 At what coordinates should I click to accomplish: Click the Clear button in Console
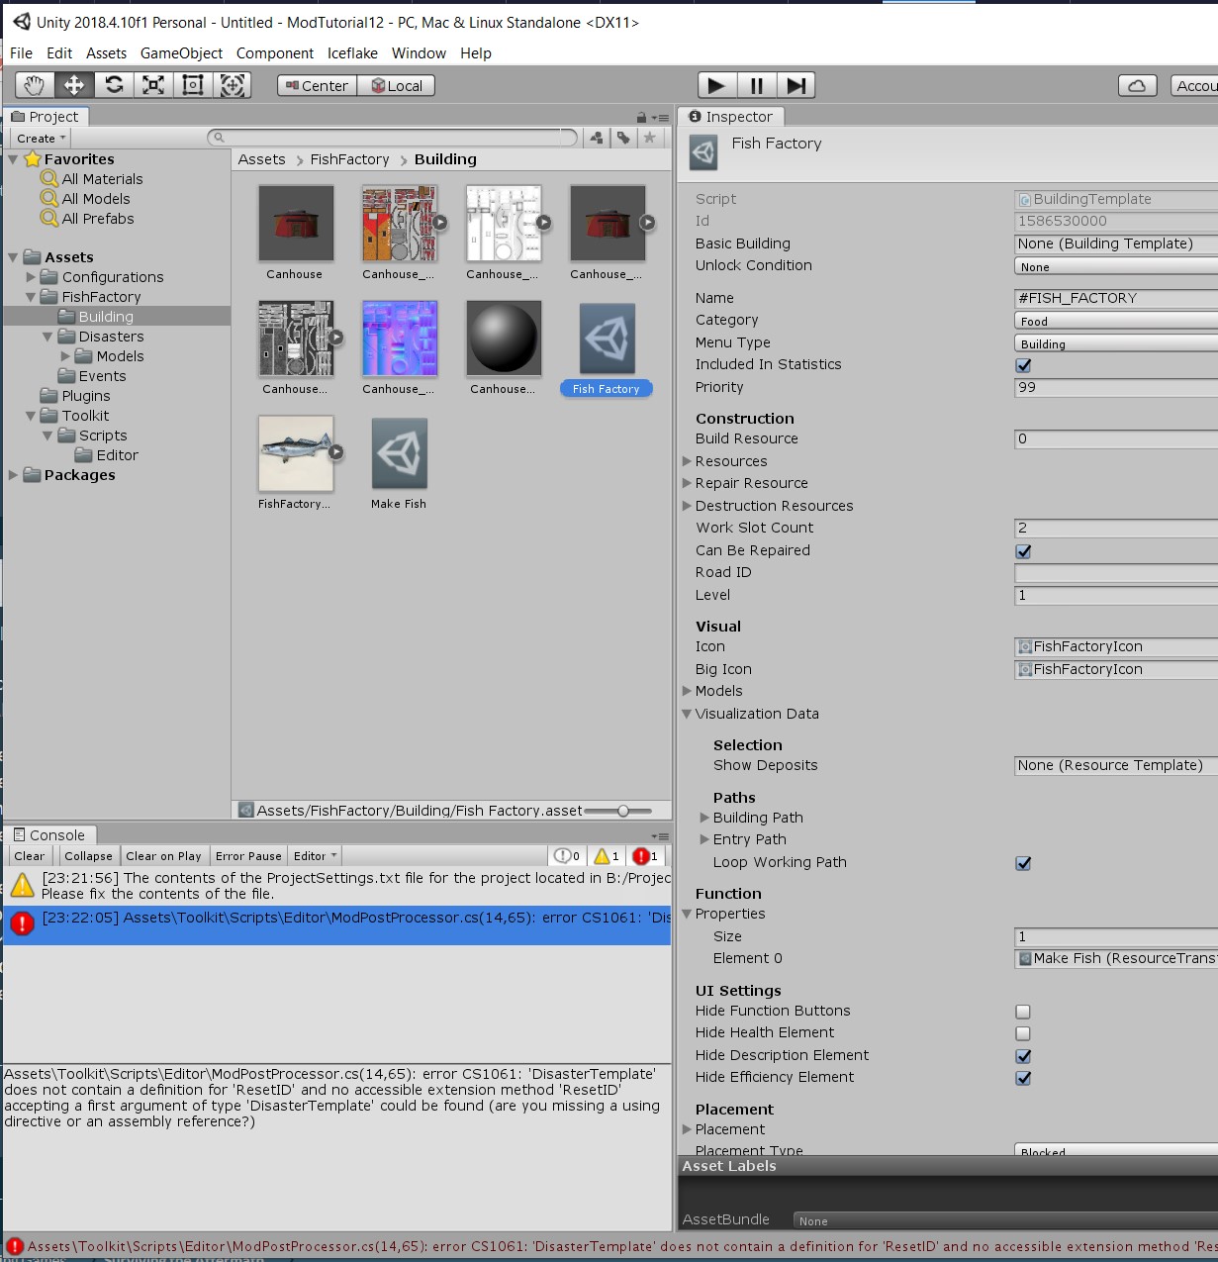[29, 856]
